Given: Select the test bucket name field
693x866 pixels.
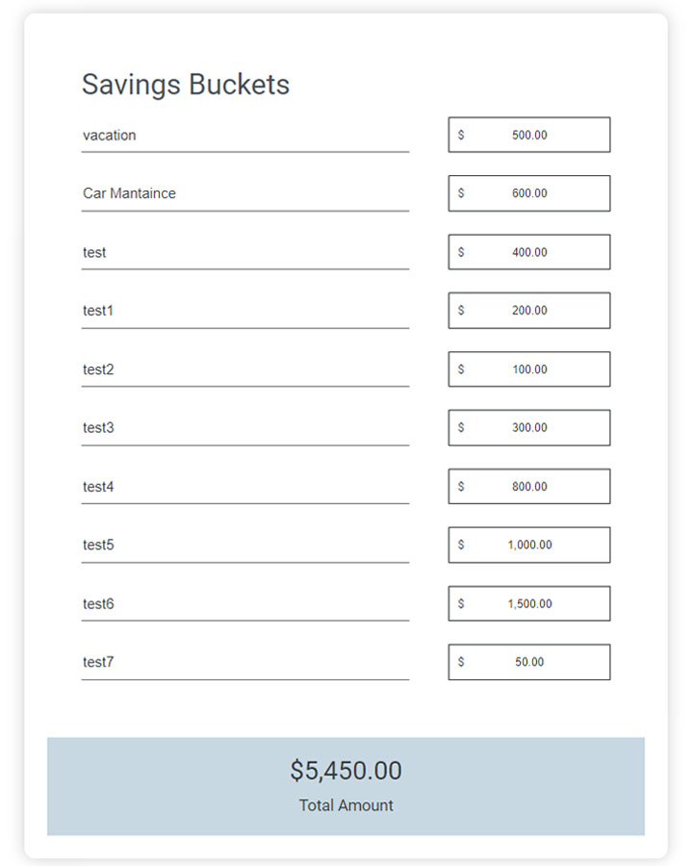Looking at the screenshot, I should (x=244, y=253).
